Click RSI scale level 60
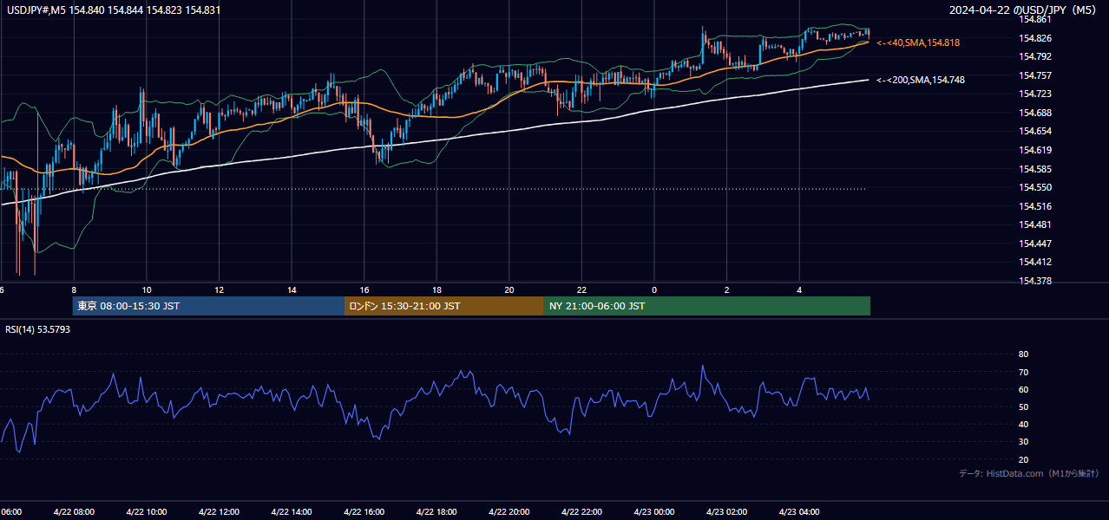The image size is (1109, 520). click(1024, 389)
